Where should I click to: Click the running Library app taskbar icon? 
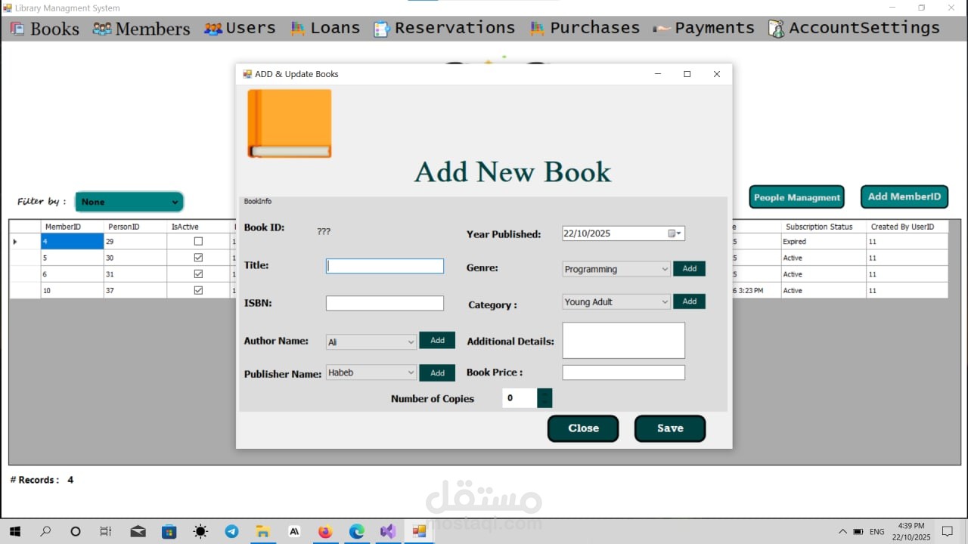click(x=419, y=531)
